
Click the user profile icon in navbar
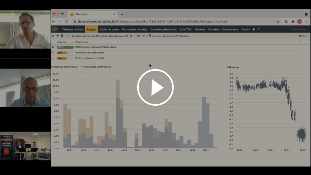254,29
